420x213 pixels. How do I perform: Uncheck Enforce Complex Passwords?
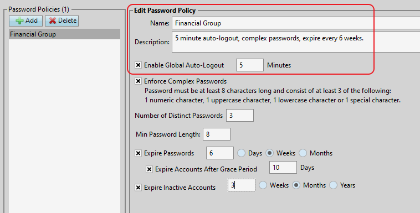pyautogui.click(x=138, y=81)
